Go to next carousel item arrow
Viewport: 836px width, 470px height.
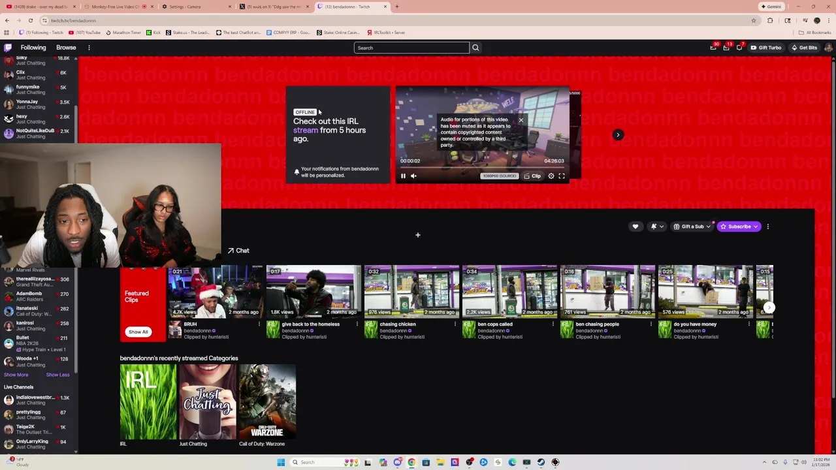pos(618,135)
